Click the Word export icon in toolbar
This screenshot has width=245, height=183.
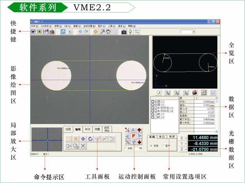click(33, 32)
